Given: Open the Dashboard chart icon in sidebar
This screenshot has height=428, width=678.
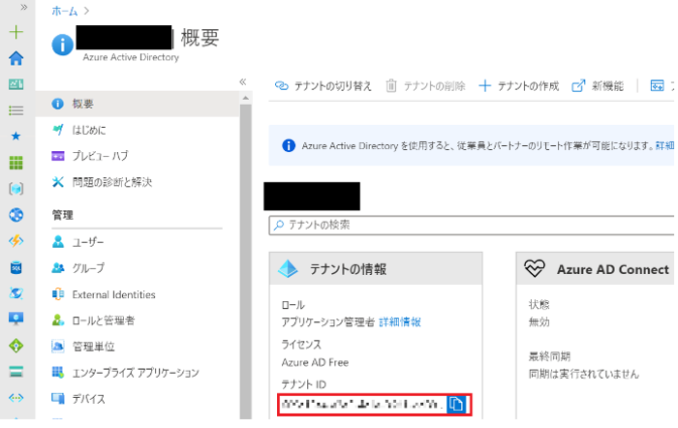Looking at the screenshot, I should coord(16,84).
